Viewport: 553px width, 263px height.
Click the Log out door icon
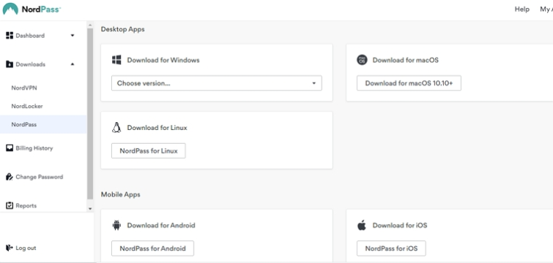tap(10, 248)
